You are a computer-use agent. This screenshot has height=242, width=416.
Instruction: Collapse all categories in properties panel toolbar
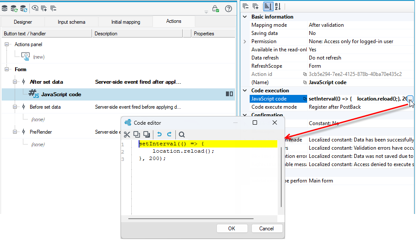click(246, 6)
